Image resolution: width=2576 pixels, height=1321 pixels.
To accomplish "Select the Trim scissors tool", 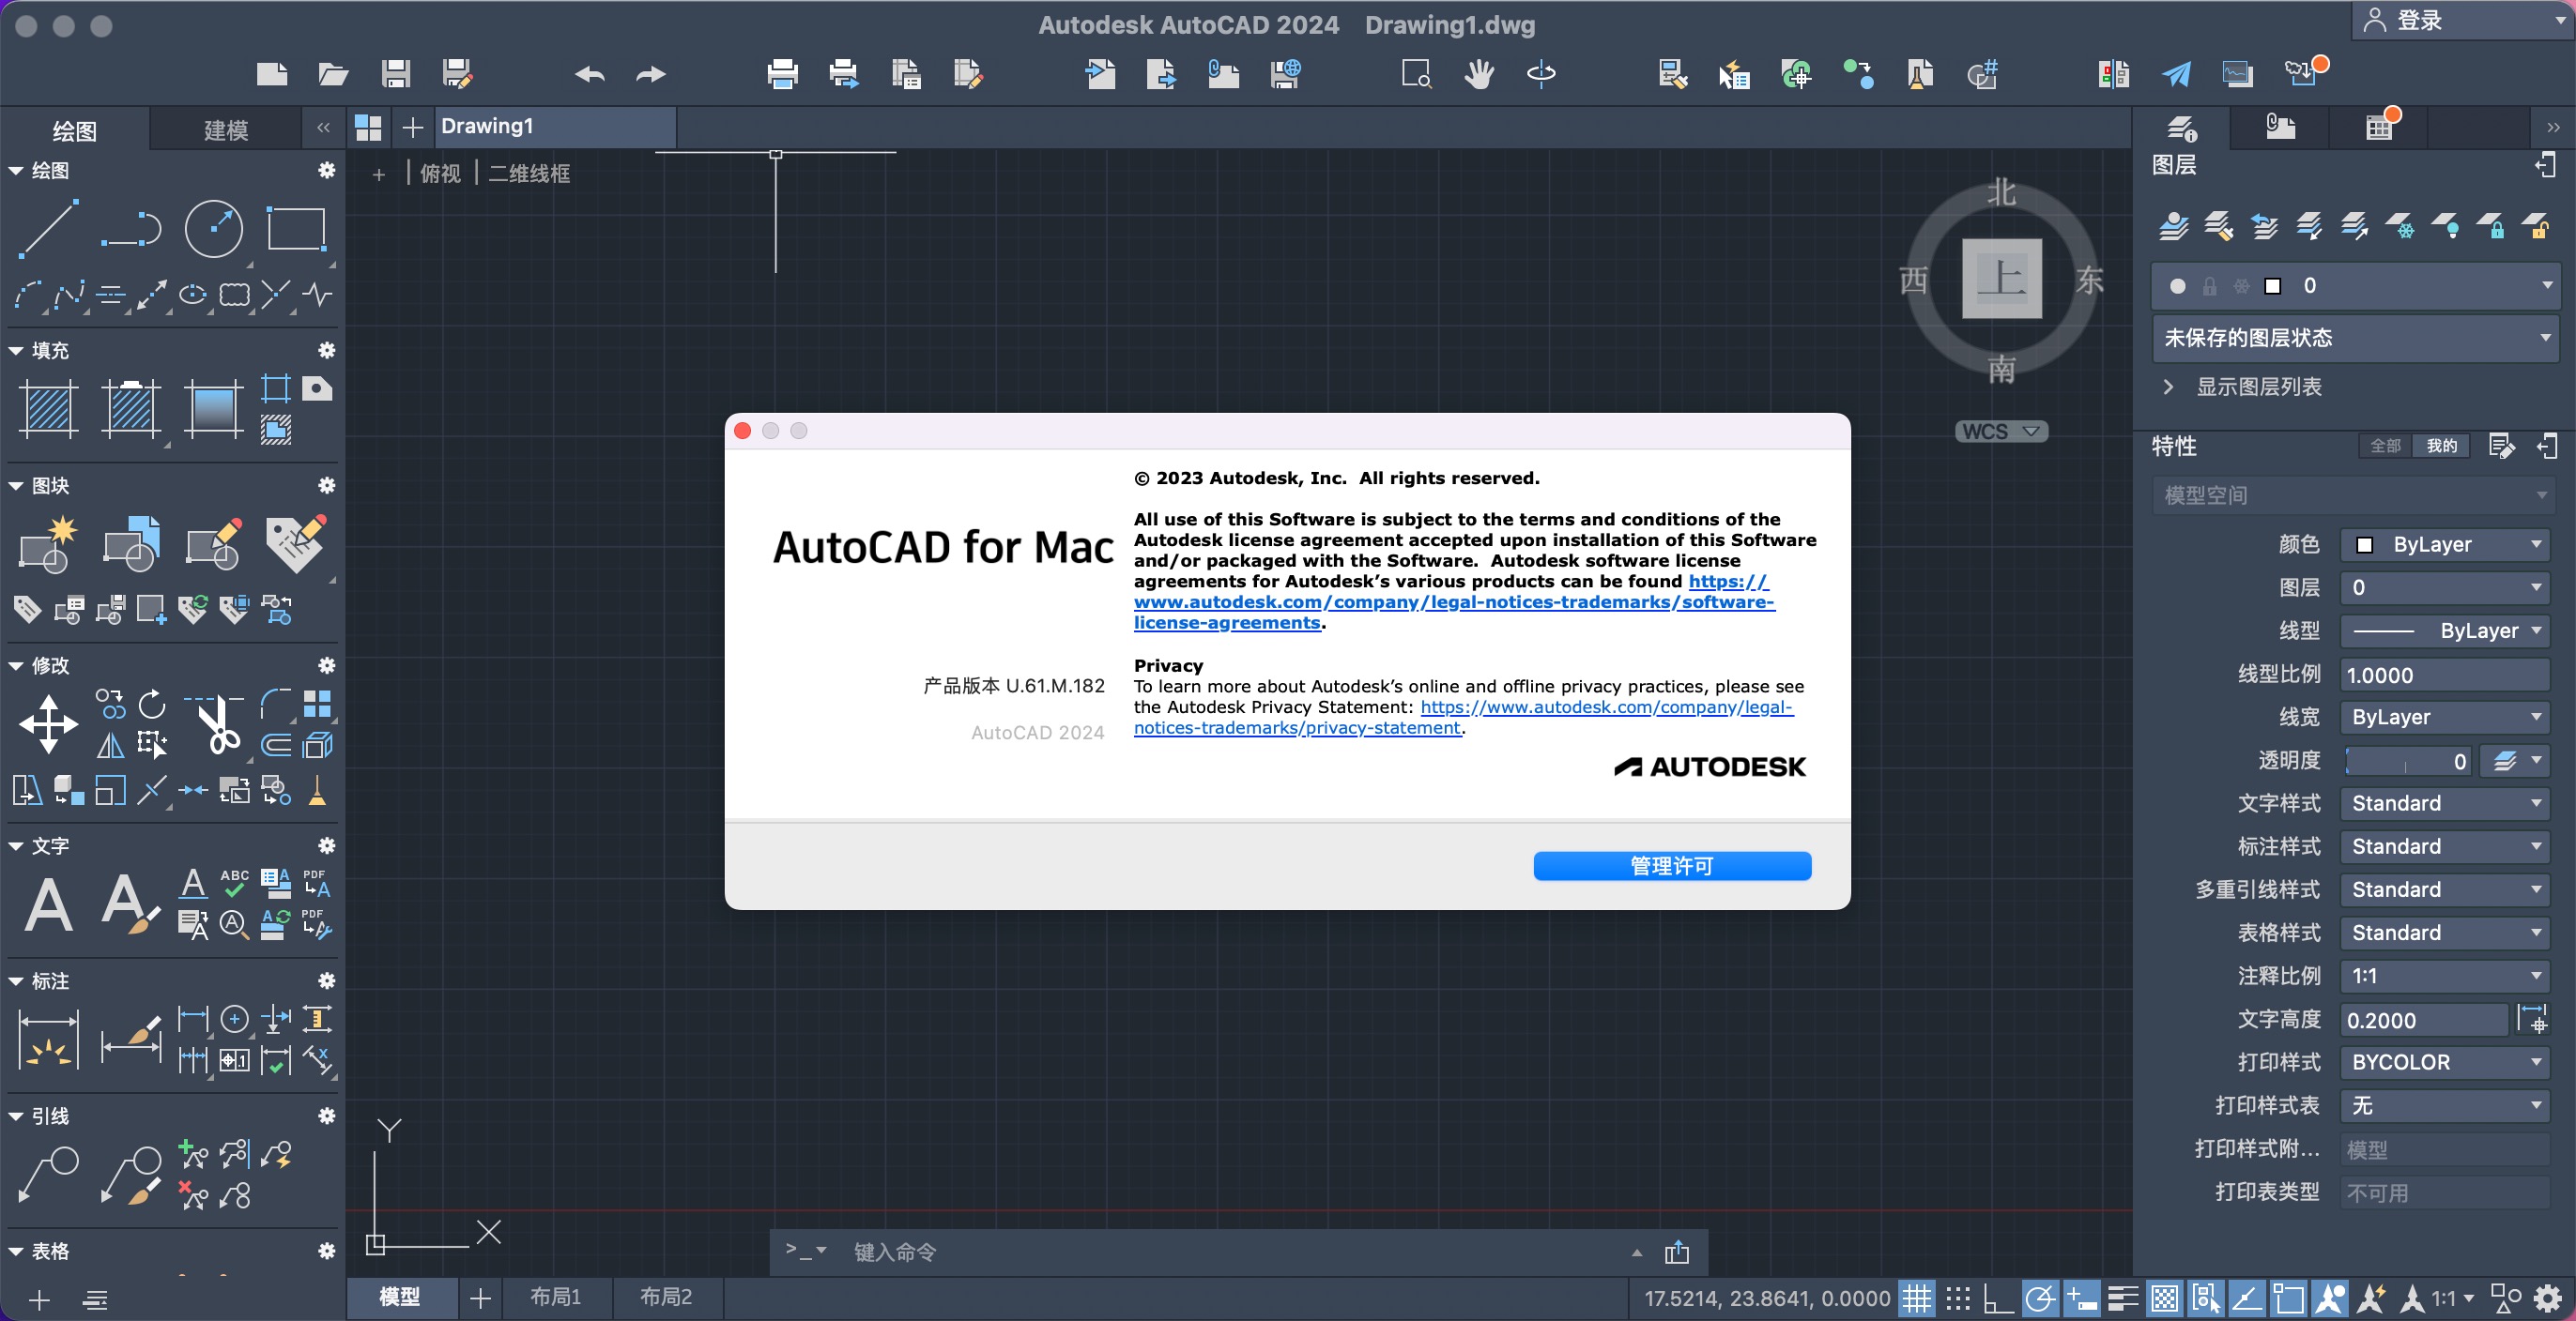I will click(x=218, y=724).
